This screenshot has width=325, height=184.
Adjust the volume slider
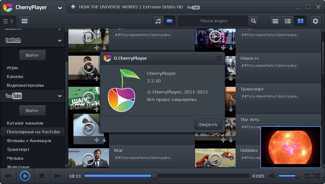pos(289,176)
